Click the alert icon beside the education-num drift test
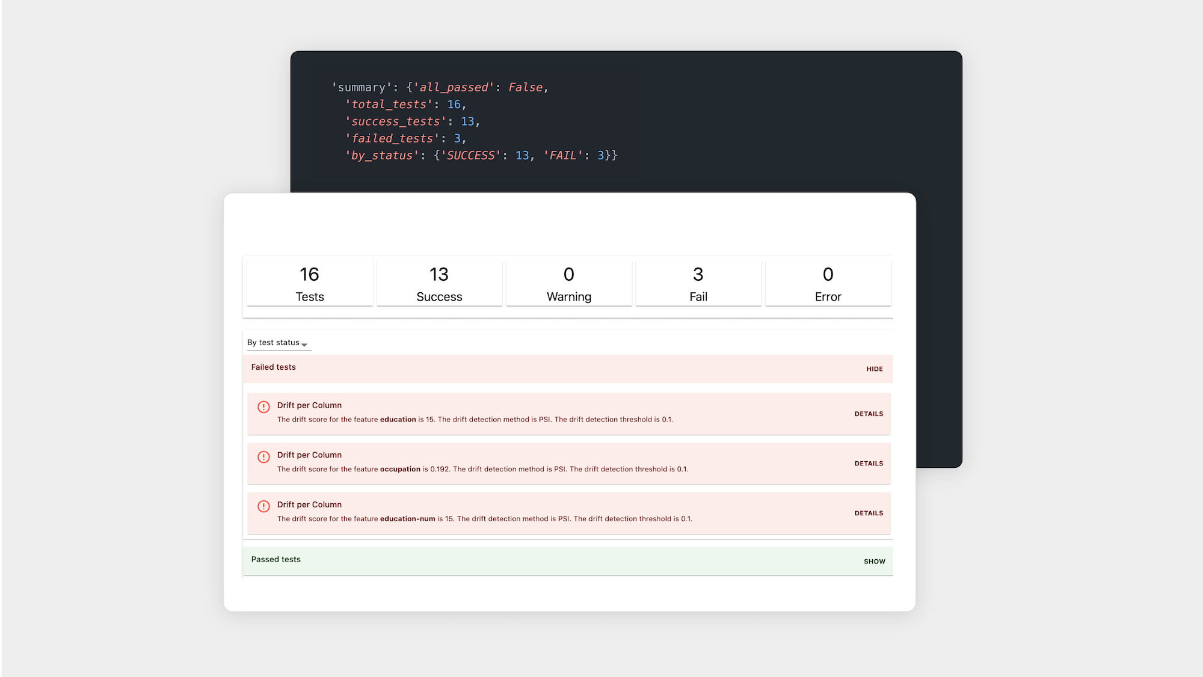 point(263,506)
